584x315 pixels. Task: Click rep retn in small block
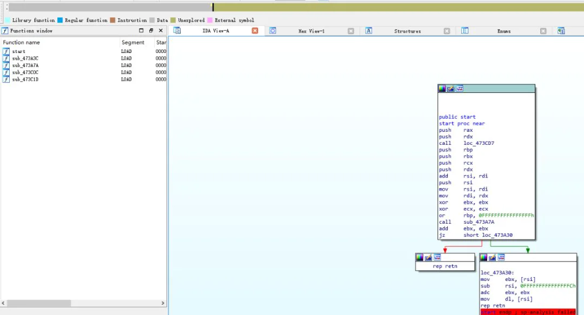(445, 266)
